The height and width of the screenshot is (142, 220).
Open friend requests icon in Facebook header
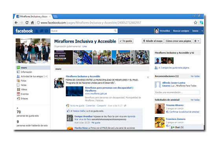tap(37, 31)
